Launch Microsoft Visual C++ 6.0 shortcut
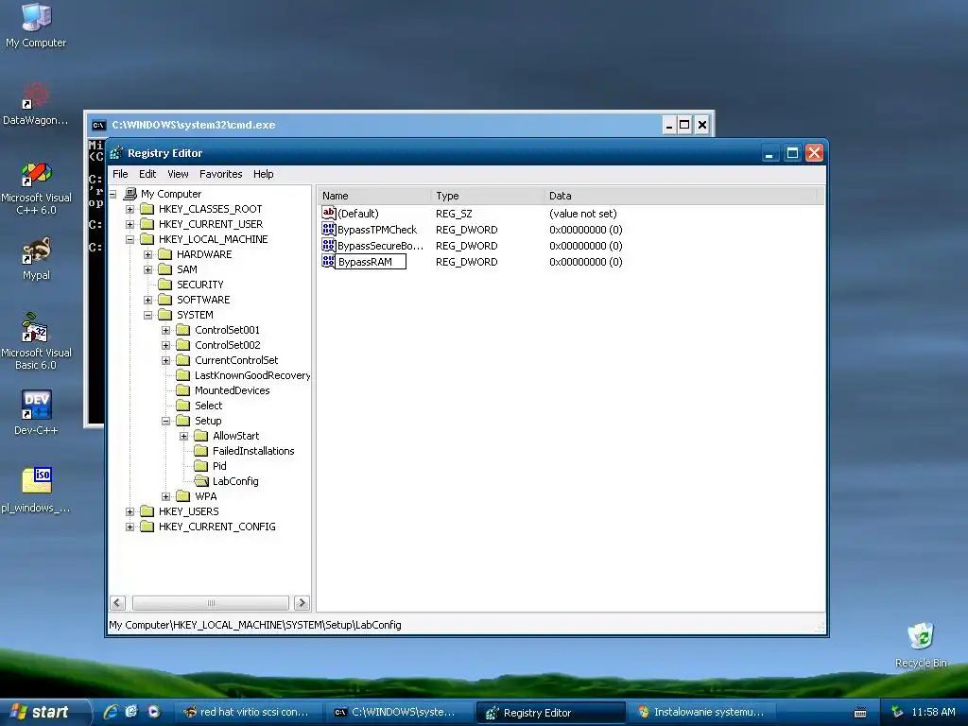This screenshot has width=968, height=726. 36,174
